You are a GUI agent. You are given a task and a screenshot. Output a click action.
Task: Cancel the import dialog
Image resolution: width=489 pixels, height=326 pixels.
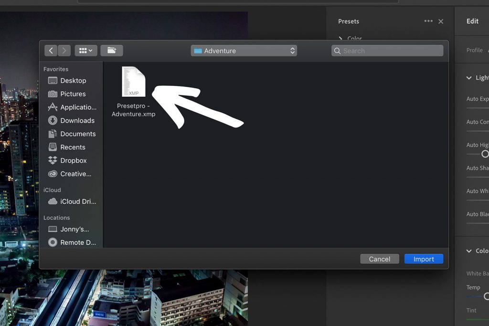[380, 259]
